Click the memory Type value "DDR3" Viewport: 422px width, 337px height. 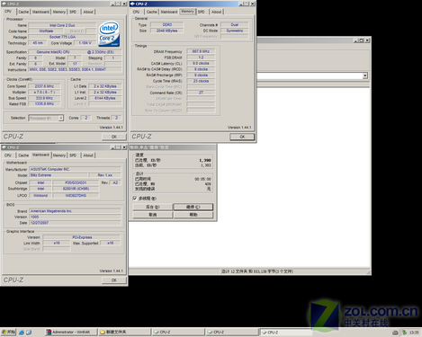pyautogui.click(x=167, y=24)
